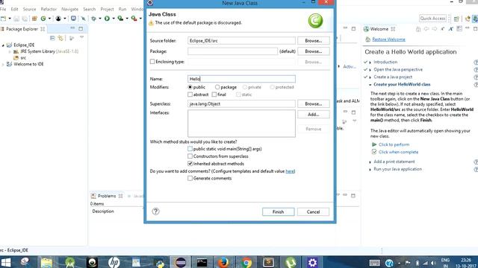The image size is (478, 268).
Task: Click 'Click when complete' in tutorial
Action: tap(398, 152)
